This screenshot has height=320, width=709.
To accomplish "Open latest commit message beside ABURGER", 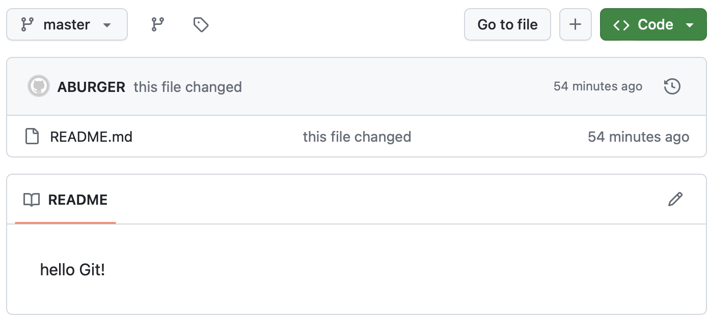I will (187, 87).
